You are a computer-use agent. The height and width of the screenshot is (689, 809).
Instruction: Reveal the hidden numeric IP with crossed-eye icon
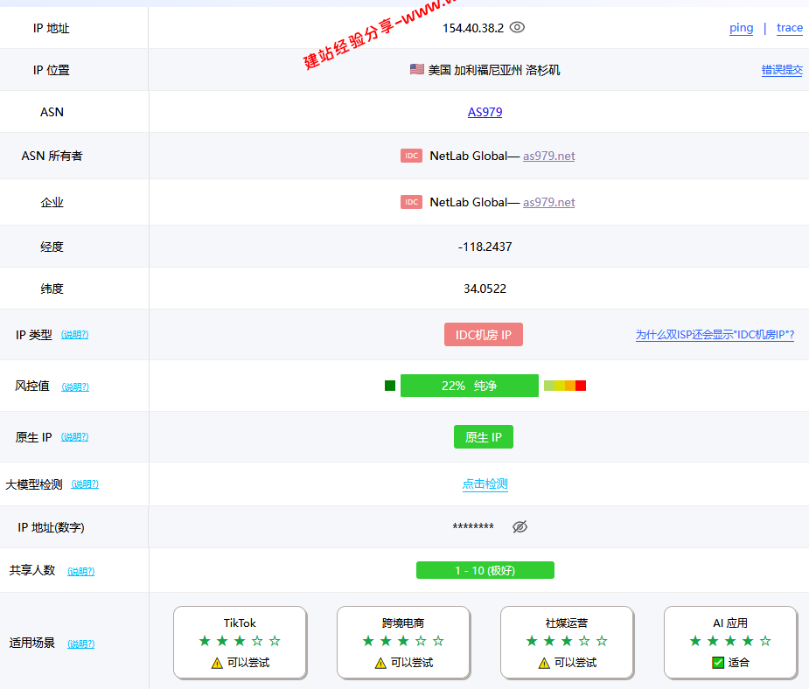(x=520, y=526)
